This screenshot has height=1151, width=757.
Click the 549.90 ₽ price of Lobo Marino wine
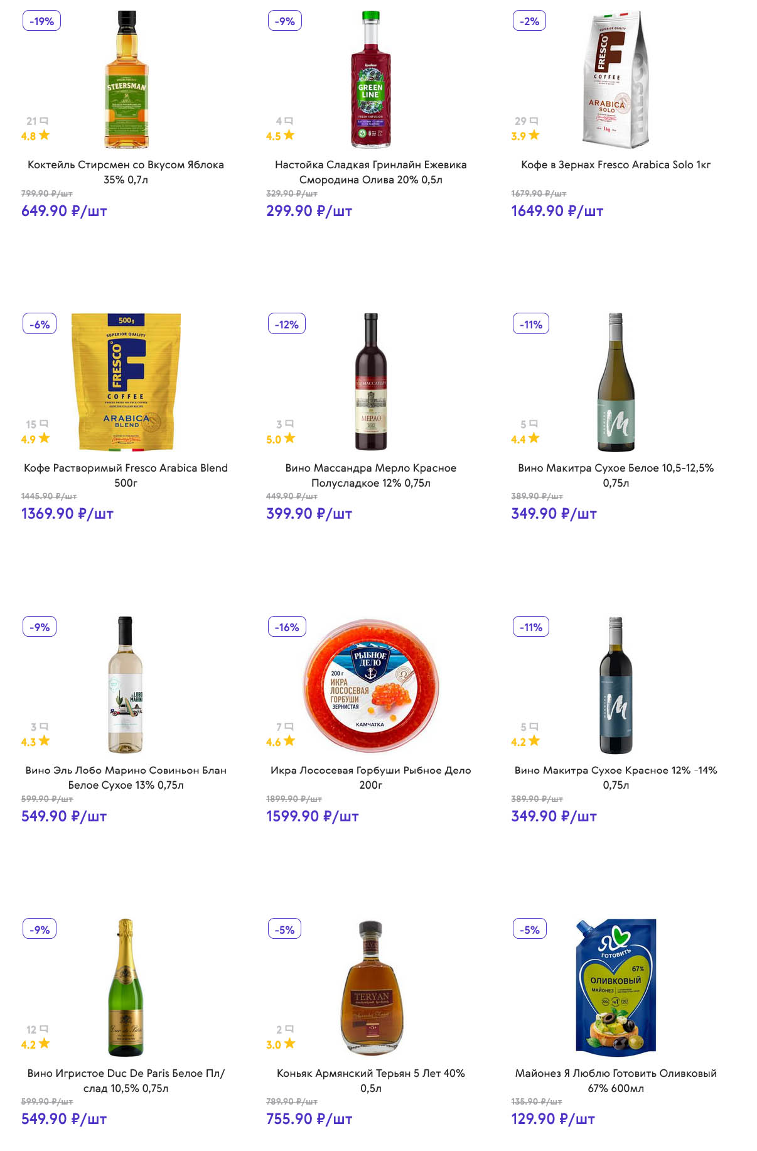[64, 816]
